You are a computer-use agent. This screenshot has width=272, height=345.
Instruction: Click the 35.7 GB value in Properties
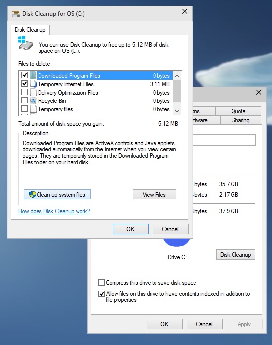[x=229, y=184]
